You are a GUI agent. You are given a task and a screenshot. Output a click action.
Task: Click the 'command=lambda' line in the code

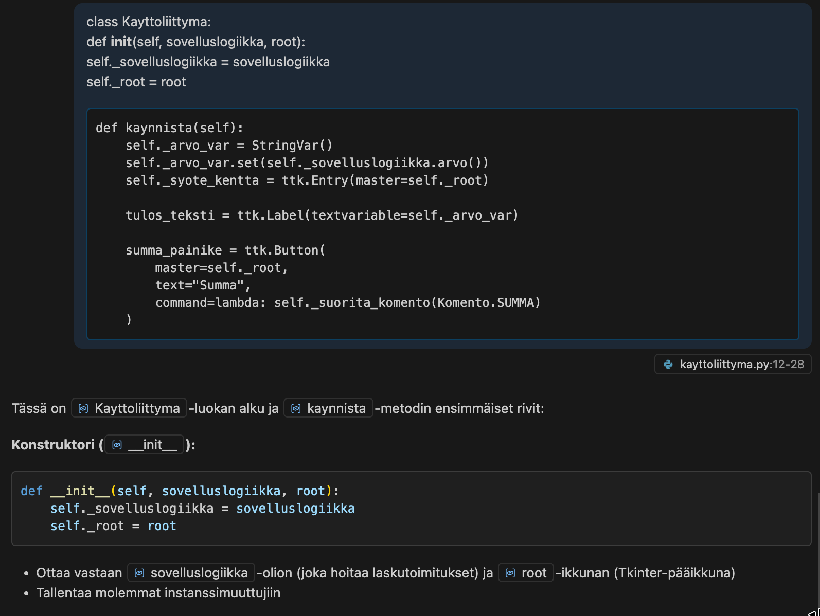[347, 303]
